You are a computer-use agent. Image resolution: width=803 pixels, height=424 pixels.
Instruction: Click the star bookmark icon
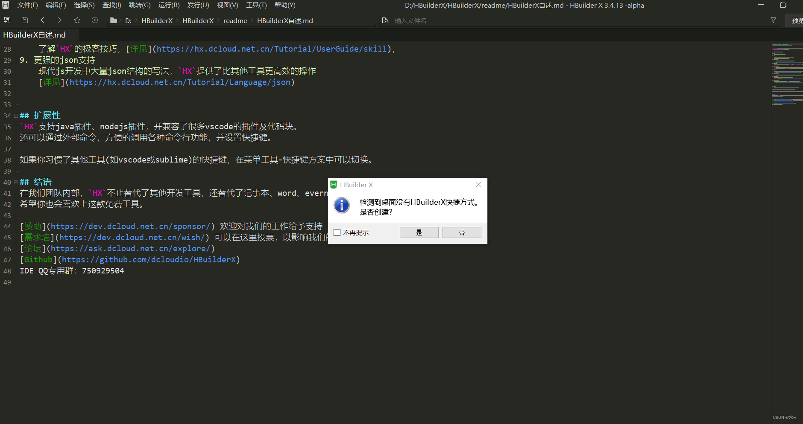tap(77, 20)
